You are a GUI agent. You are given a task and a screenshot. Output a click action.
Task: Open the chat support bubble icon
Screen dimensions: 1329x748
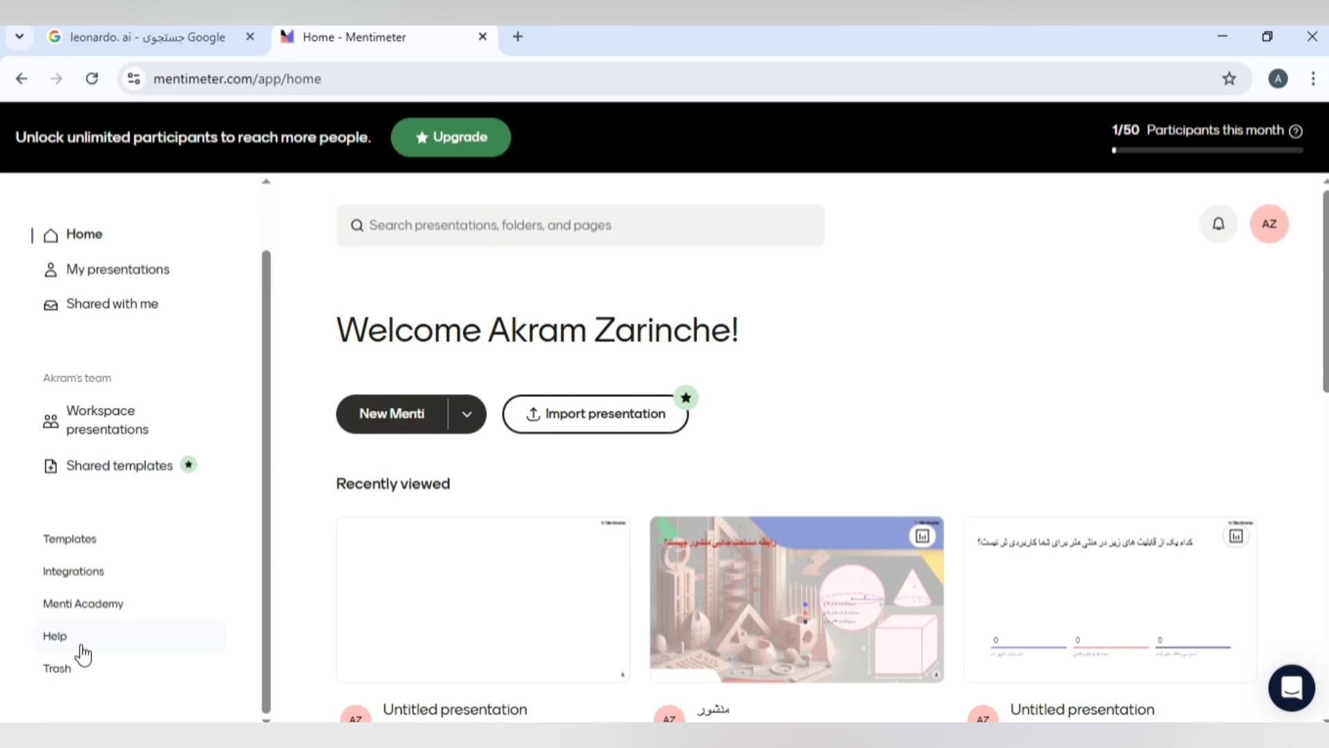pyautogui.click(x=1291, y=688)
